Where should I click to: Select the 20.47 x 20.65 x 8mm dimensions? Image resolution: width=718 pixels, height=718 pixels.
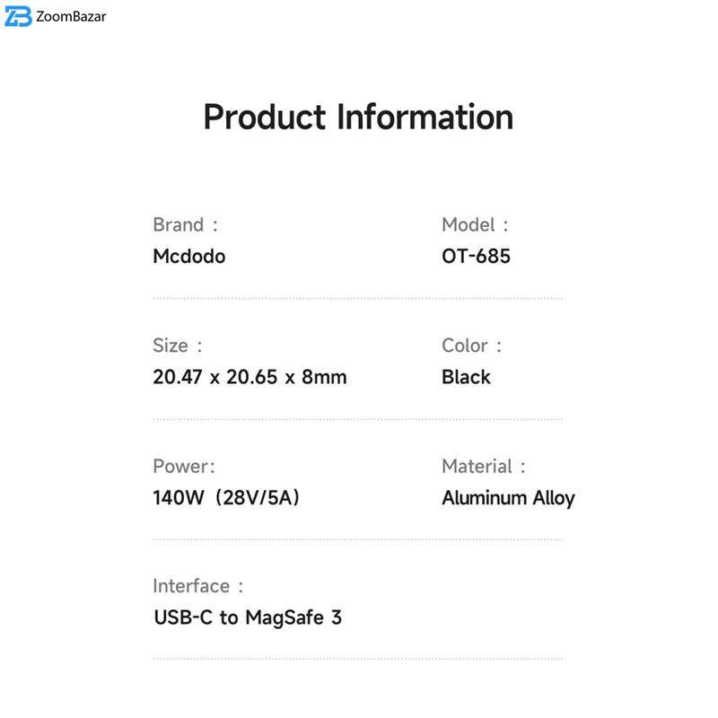tap(250, 377)
